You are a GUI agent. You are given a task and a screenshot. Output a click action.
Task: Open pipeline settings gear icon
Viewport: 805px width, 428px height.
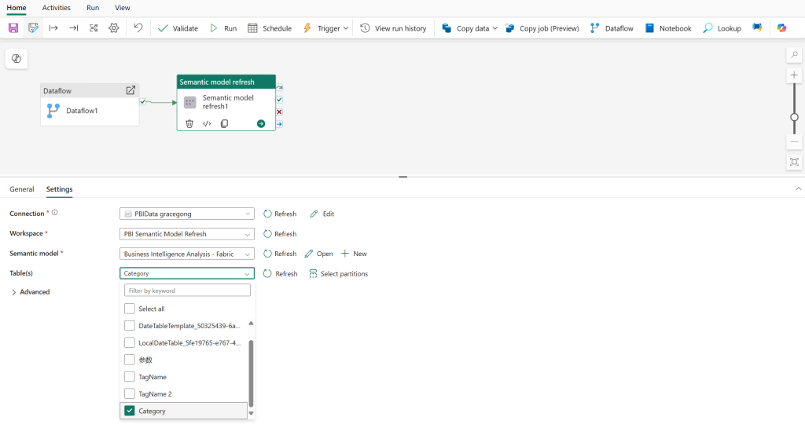tap(114, 27)
